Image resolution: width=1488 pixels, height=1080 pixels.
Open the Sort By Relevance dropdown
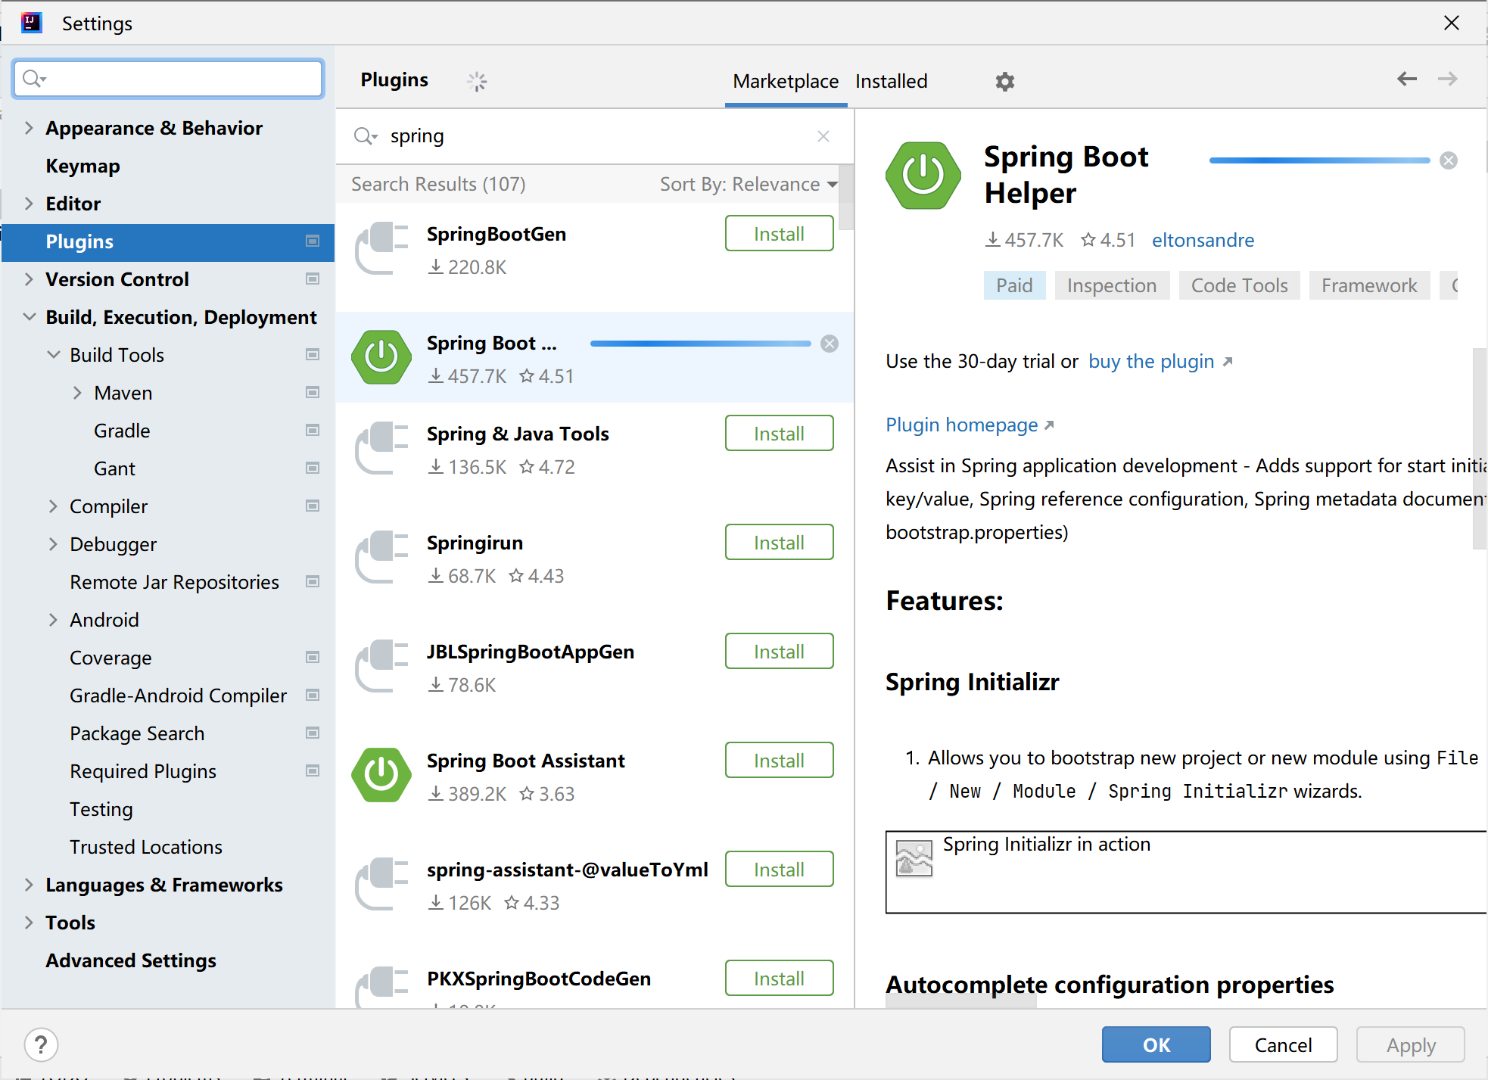tap(749, 185)
